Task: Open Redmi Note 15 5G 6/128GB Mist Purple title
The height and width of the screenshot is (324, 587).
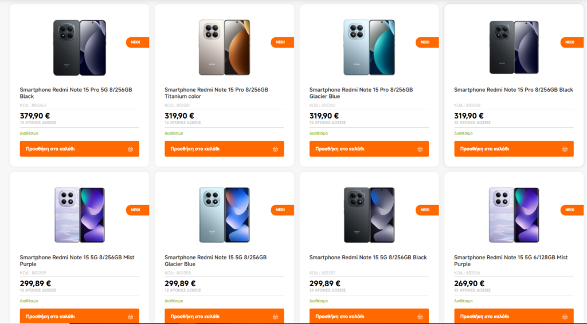Action: 511,260
